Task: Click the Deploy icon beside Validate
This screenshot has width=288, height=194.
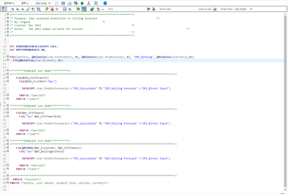Action: (x=89, y=3)
